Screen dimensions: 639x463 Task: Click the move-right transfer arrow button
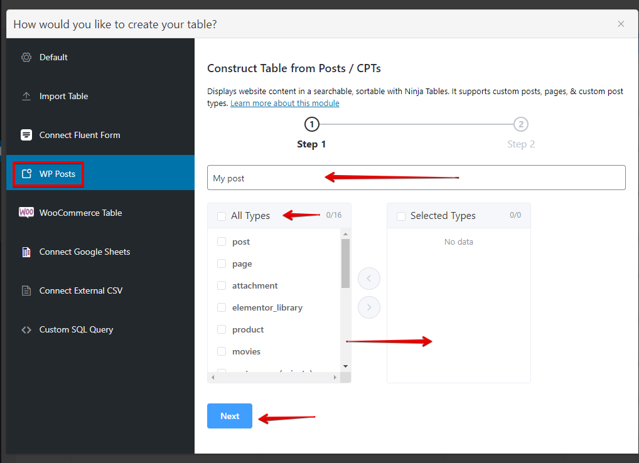[369, 307]
